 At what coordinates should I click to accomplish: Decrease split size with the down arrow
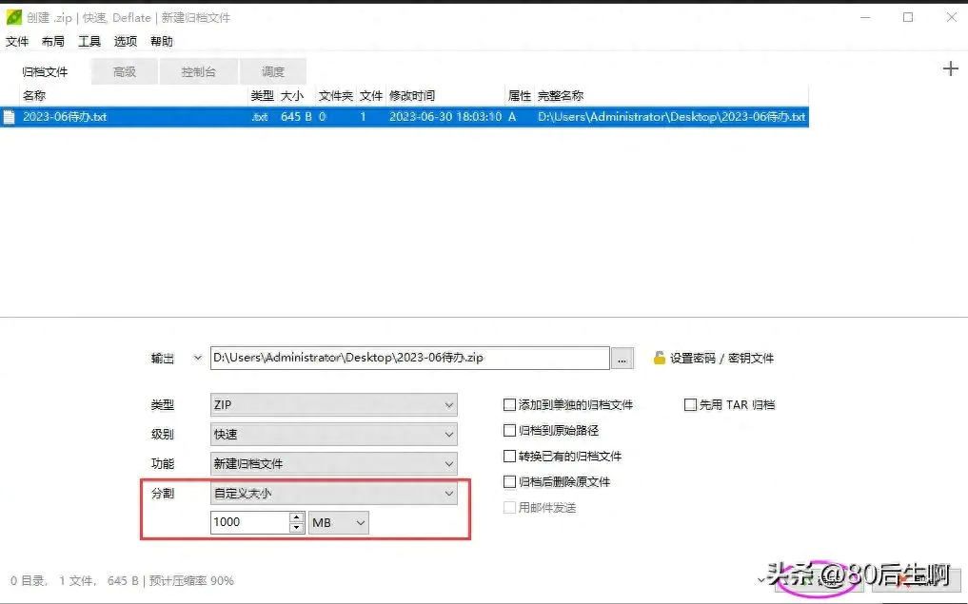click(297, 527)
